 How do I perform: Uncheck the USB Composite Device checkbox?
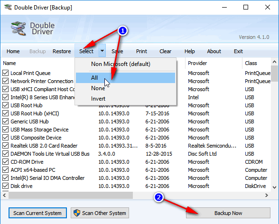pos(5,138)
